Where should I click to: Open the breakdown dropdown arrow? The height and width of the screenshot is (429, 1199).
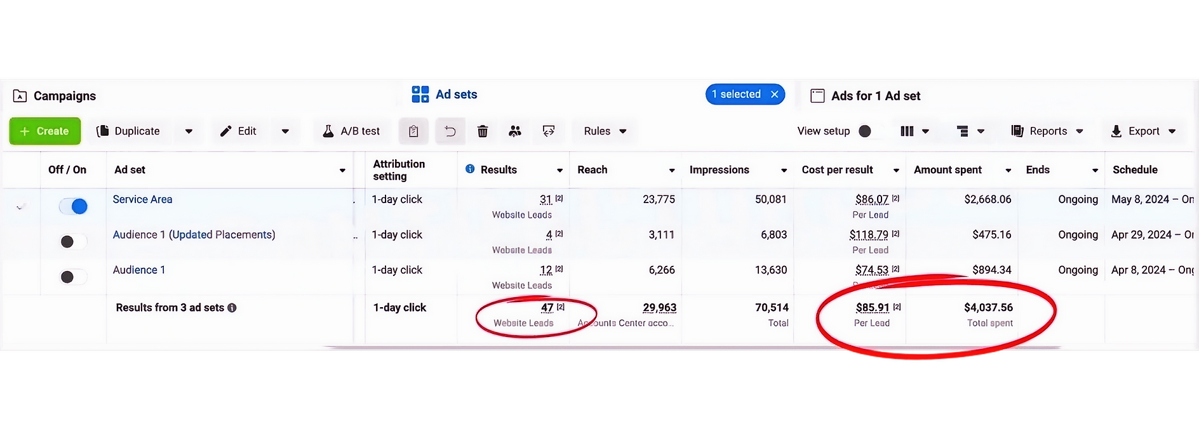click(981, 131)
